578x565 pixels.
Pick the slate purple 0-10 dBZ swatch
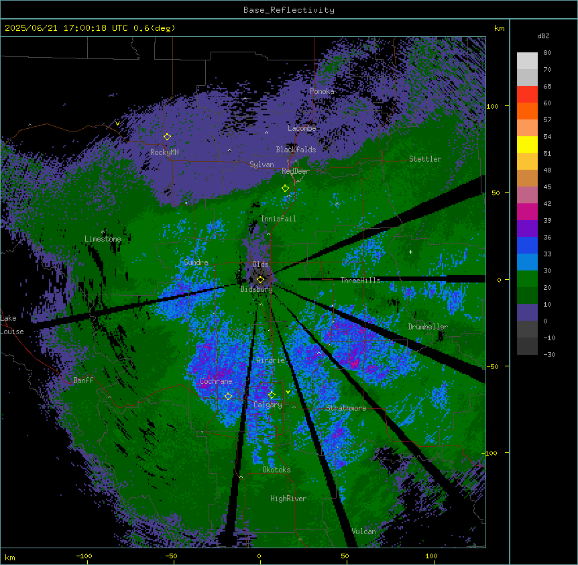527,313
